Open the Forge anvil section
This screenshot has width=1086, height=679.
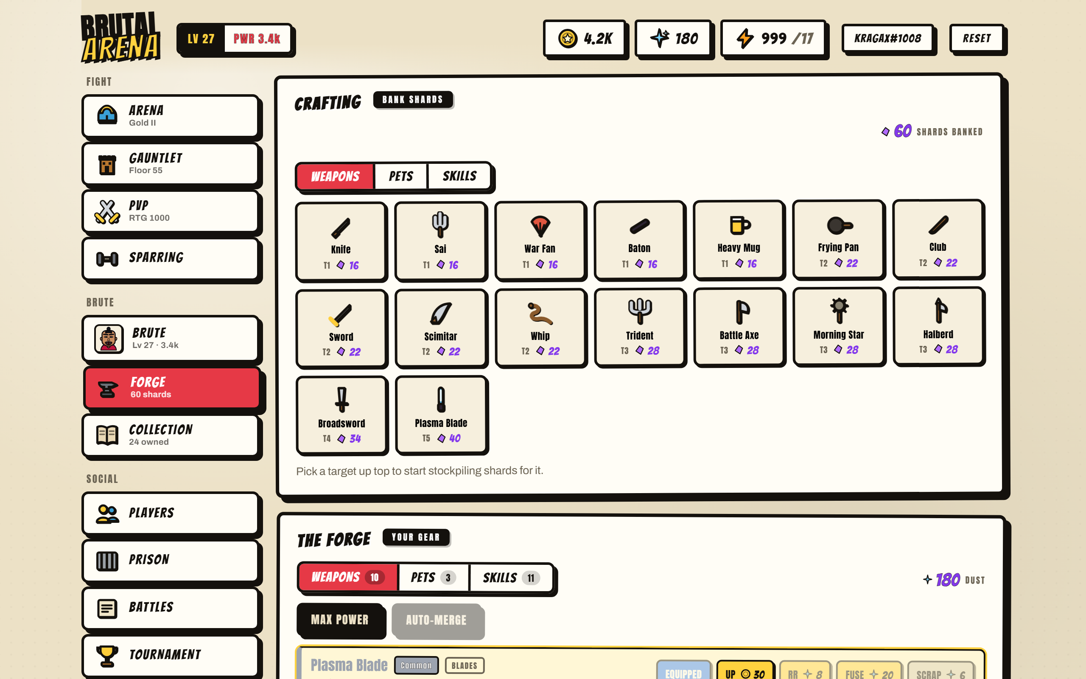point(172,387)
